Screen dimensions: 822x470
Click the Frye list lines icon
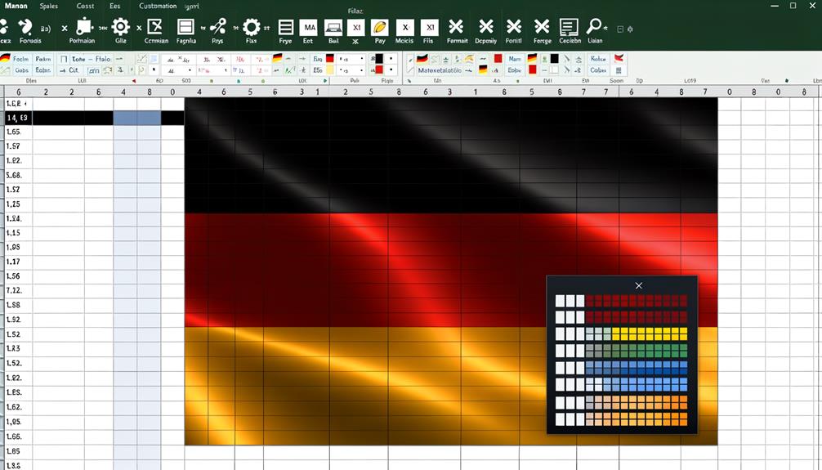pos(285,28)
